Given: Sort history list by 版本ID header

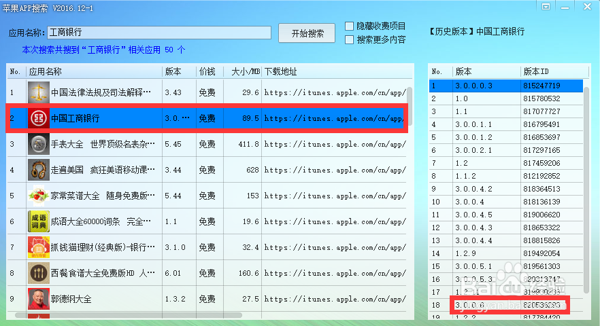Looking at the screenshot, I should pyautogui.click(x=554, y=71).
